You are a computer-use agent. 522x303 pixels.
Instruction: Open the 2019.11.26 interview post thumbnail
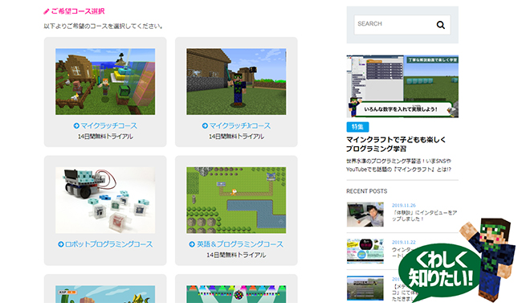click(365, 215)
